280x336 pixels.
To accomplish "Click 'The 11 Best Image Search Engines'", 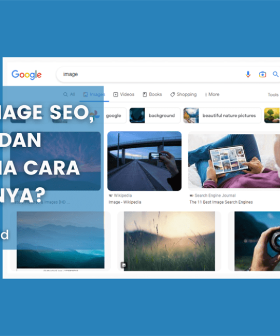I will click(x=221, y=202).
